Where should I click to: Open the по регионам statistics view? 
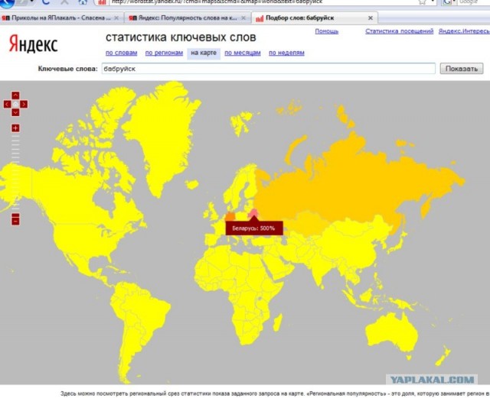coord(164,53)
